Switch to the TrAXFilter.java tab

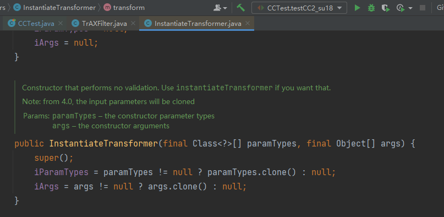coord(104,23)
